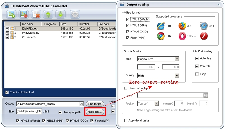Click the Find target button
The height and width of the screenshot is (129, 225).
coord(95,104)
